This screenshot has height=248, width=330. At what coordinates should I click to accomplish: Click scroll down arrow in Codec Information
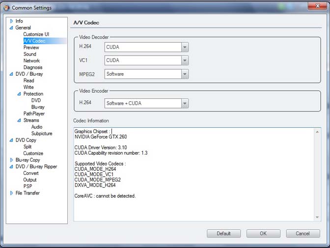(317, 217)
